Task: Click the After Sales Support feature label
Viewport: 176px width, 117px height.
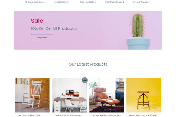Action: tap(115, 2)
